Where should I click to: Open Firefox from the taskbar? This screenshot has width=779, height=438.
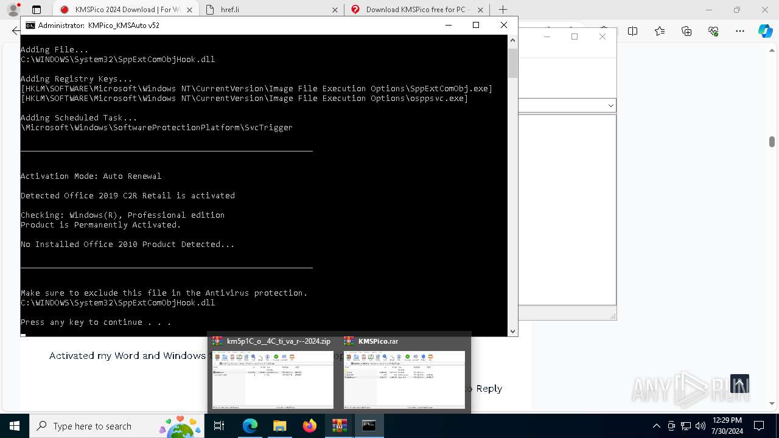[x=309, y=426]
